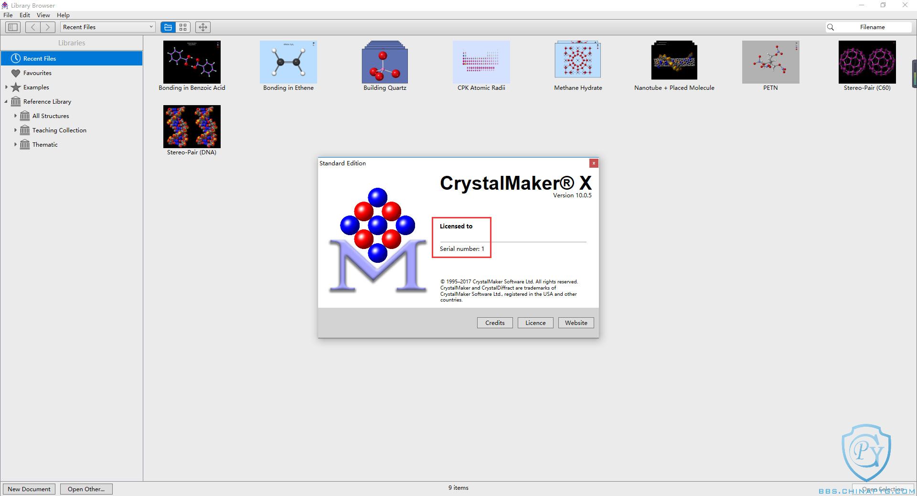Click the move/arrange arrows toolbar icon
The image size is (917, 496).
(203, 27)
